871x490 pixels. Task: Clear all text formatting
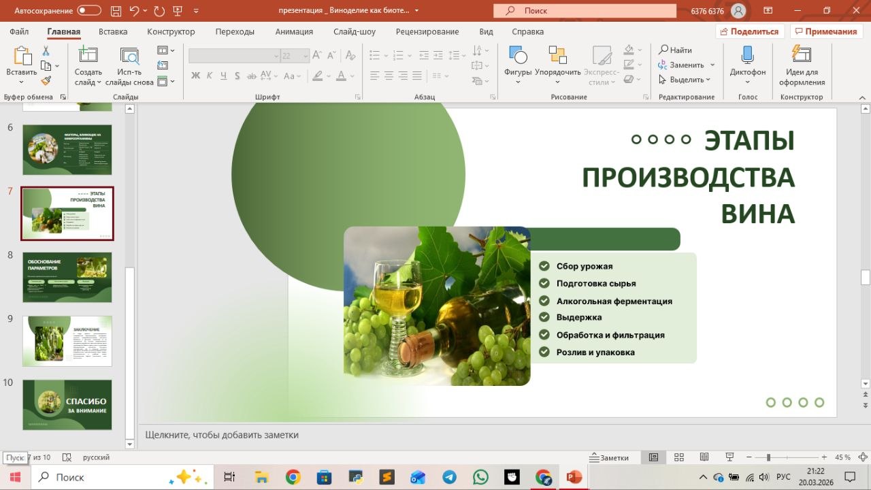[350, 56]
